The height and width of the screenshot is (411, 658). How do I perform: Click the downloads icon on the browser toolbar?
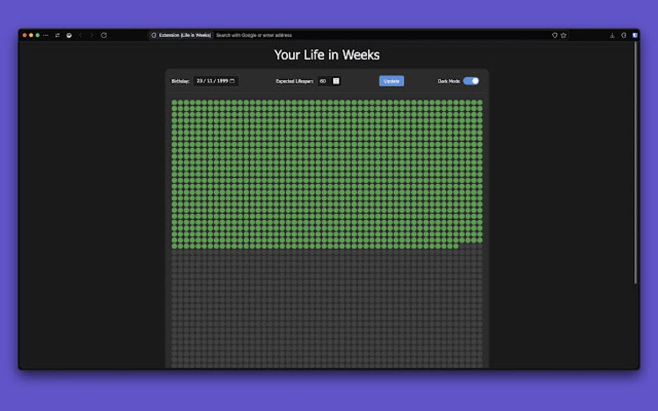[613, 35]
